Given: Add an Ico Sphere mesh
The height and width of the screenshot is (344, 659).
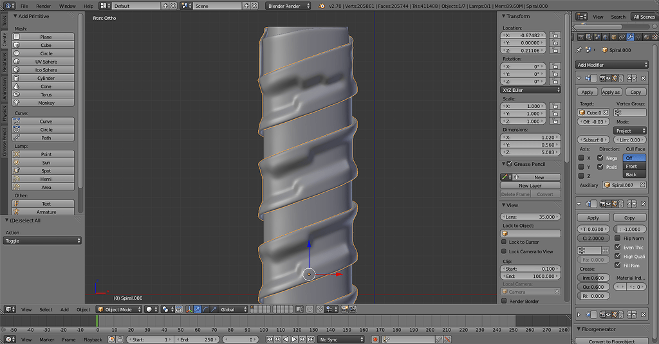Looking at the screenshot, I should [x=43, y=70].
